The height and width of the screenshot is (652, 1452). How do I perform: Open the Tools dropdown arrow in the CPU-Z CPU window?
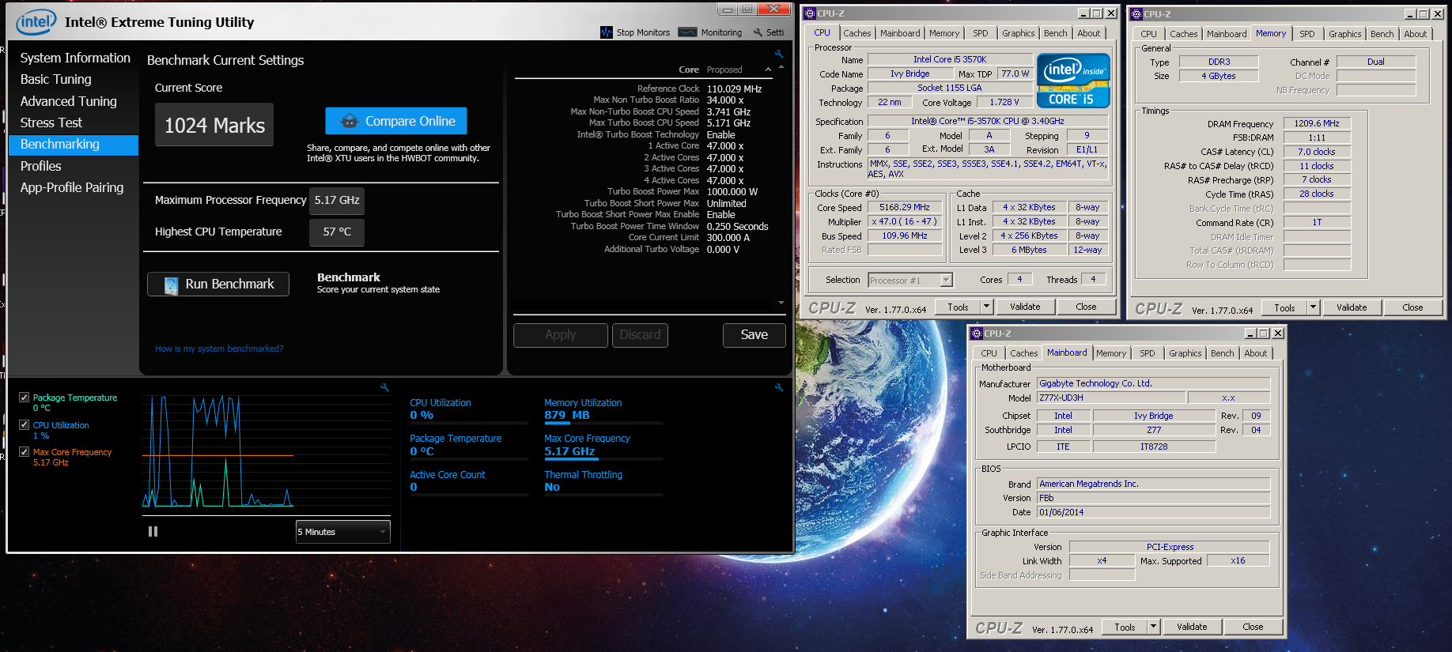coord(986,307)
